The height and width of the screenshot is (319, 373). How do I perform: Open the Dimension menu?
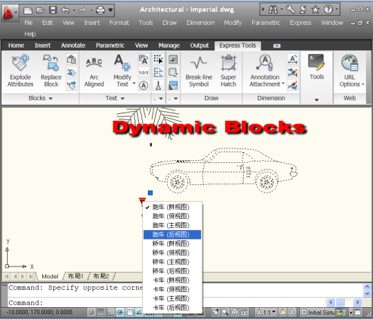click(x=200, y=23)
